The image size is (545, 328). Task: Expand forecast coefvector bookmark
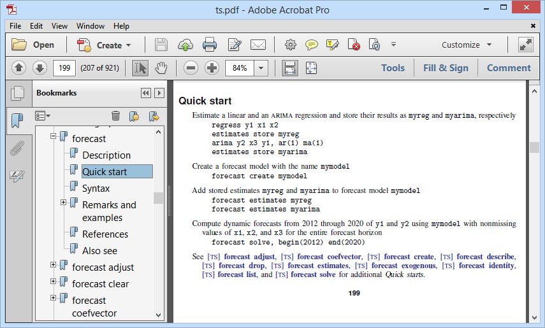click(x=53, y=298)
